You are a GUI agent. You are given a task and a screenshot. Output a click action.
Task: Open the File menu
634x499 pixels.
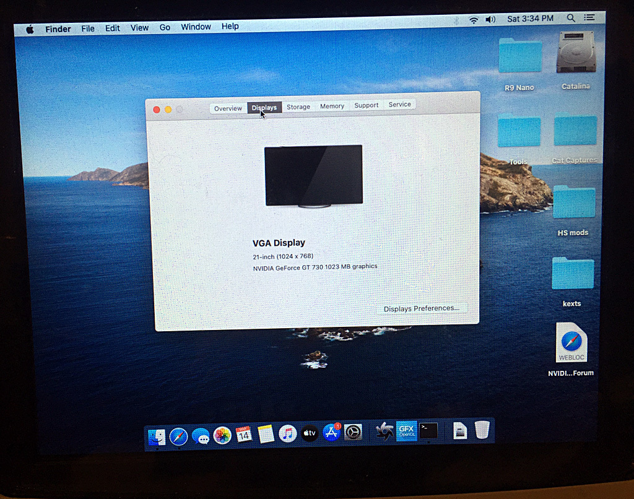[88, 28]
